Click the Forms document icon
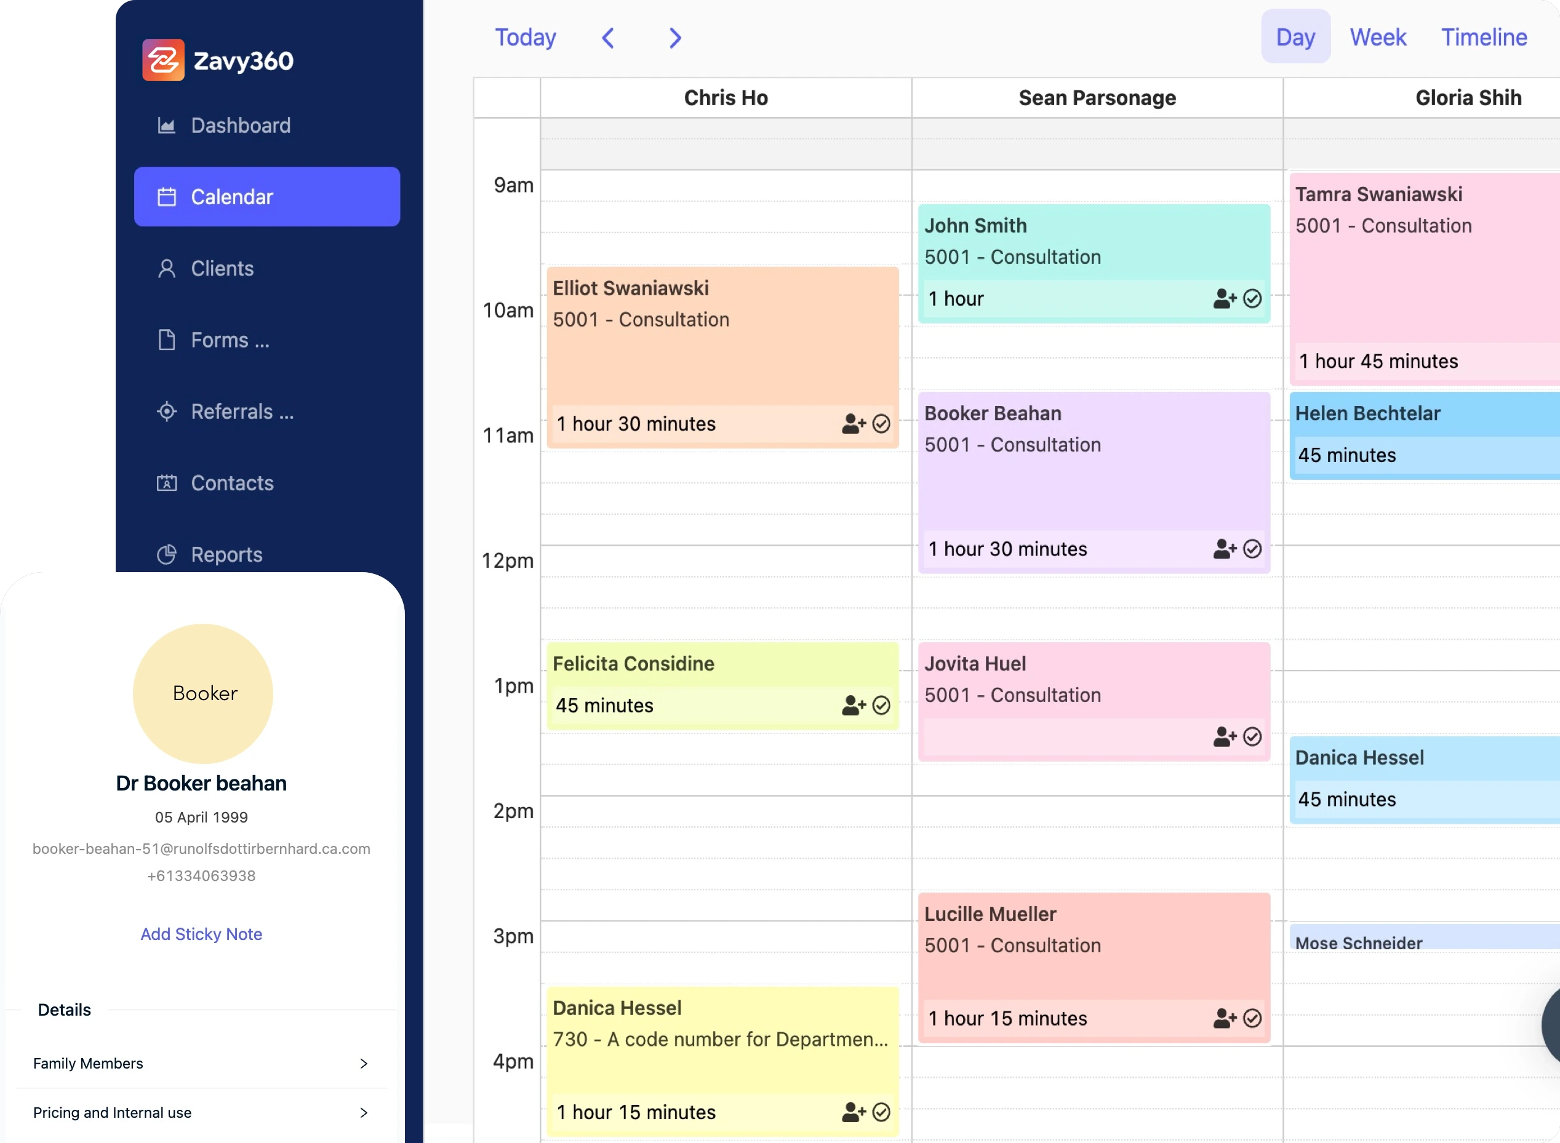This screenshot has width=1560, height=1143. (x=166, y=340)
